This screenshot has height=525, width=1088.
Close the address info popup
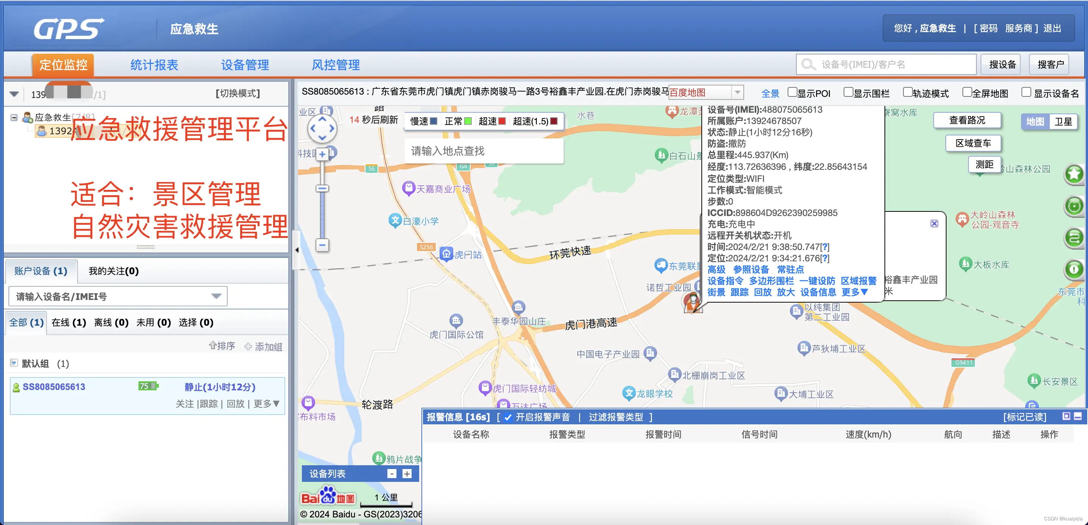(934, 224)
